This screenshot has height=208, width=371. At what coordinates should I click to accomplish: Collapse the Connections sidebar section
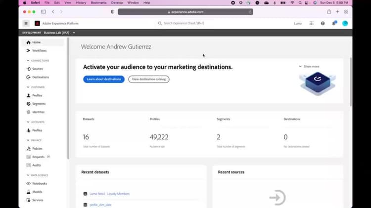click(28, 60)
